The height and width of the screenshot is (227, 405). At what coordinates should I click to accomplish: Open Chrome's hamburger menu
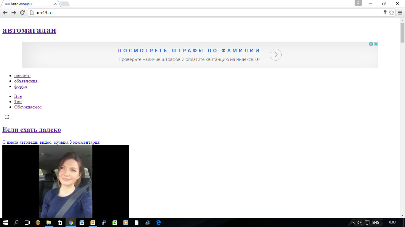(x=400, y=12)
